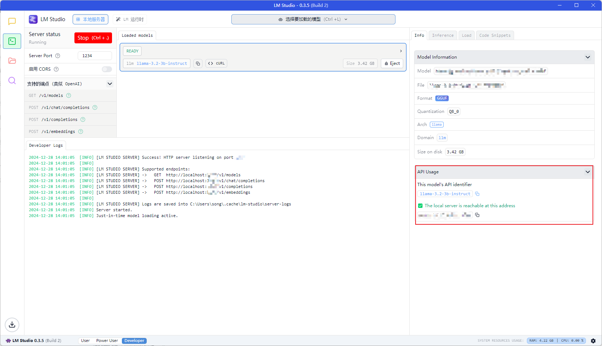Select the Developer Logs tab
602x346 pixels.
46,145
